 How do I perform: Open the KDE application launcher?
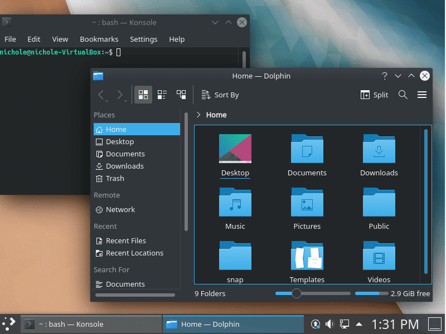(9, 323)
